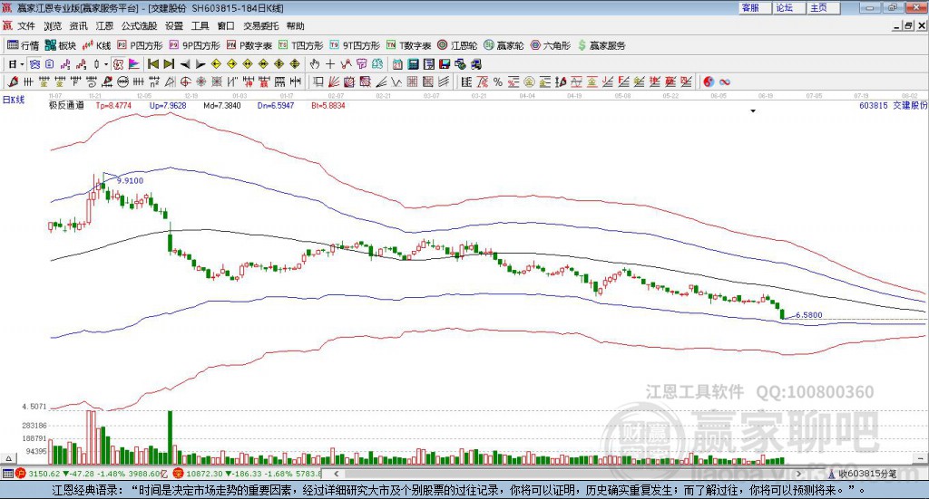Expand the 日 period dropdown arrow

tap(22, 64)
